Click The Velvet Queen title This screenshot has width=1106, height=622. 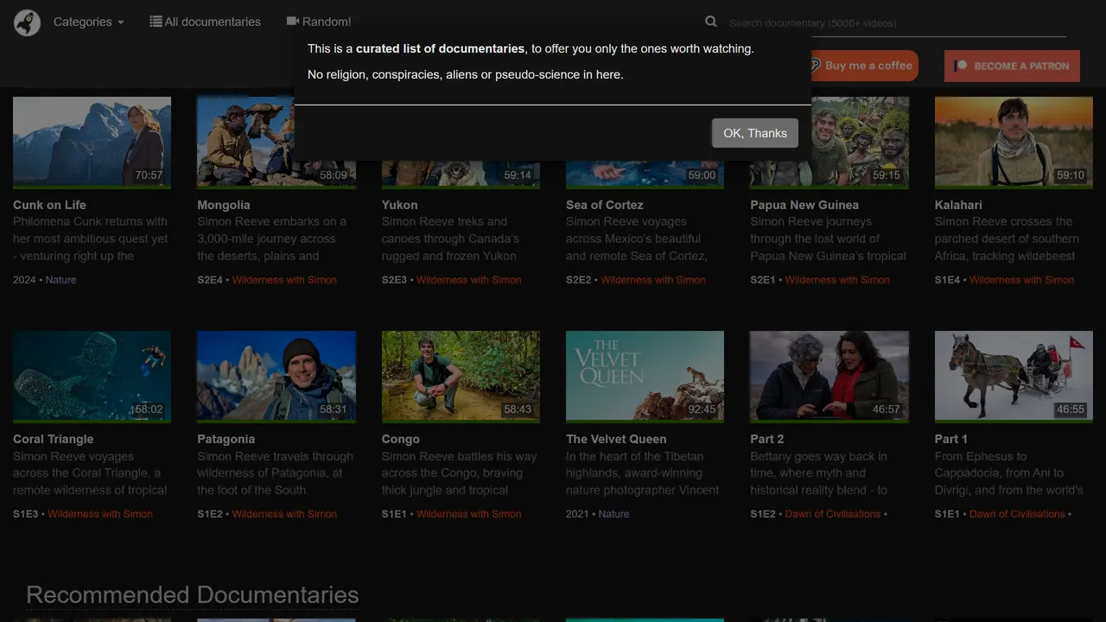(x=616, y=439)
